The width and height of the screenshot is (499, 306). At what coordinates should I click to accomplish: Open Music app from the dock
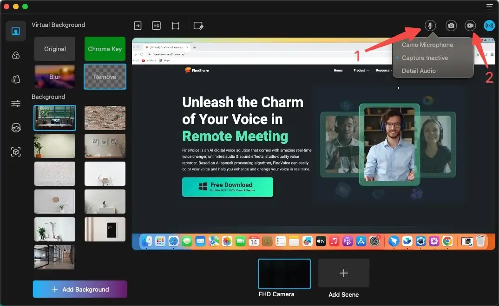tap(334, 241)
